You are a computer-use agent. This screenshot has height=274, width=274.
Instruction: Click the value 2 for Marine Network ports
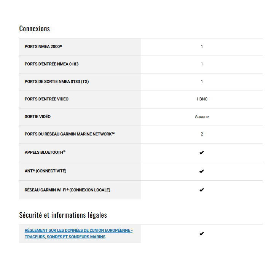coord(202,134)
